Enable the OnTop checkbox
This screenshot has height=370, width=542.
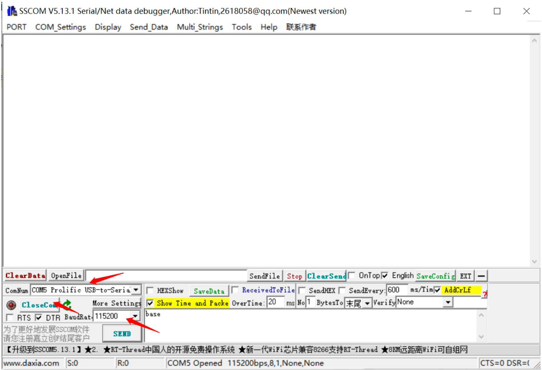tap(352, 275)
